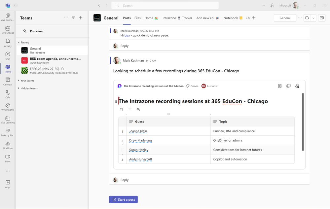This screenshot has height=209, width=330.
Task: Open the Tracker tab
Action: pyautogui.click(x=187, y=18)
